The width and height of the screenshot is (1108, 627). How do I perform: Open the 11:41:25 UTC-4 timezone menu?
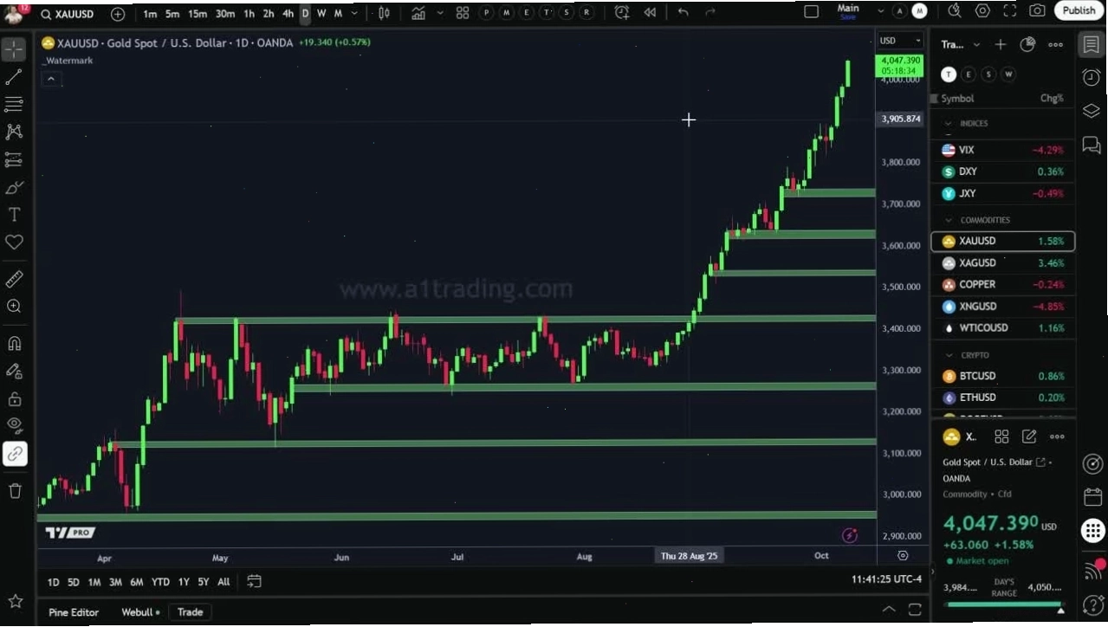tap(886, 579)
